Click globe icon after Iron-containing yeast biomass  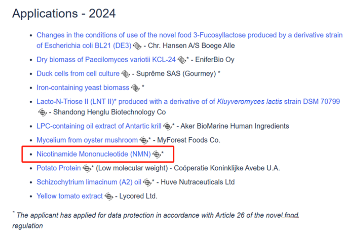(135, 88)
